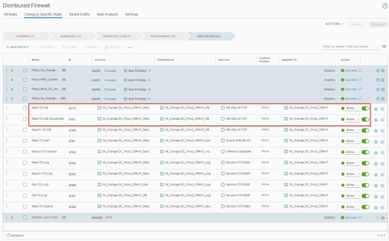Collapse the expanded Policy-IN_Orange (10) section

click(12, 98)
